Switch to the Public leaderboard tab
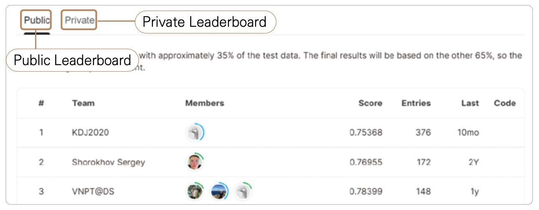 (x=36, y=20)
